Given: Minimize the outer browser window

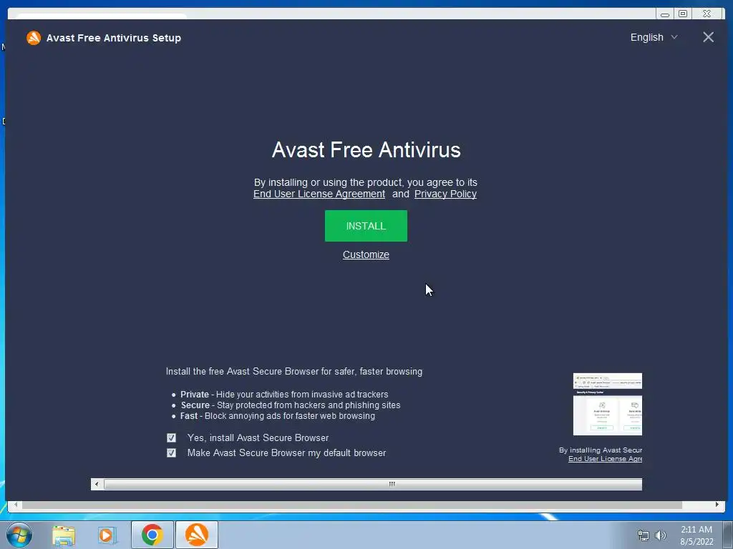Looking at the screenshot, I should tap(665, 14).
